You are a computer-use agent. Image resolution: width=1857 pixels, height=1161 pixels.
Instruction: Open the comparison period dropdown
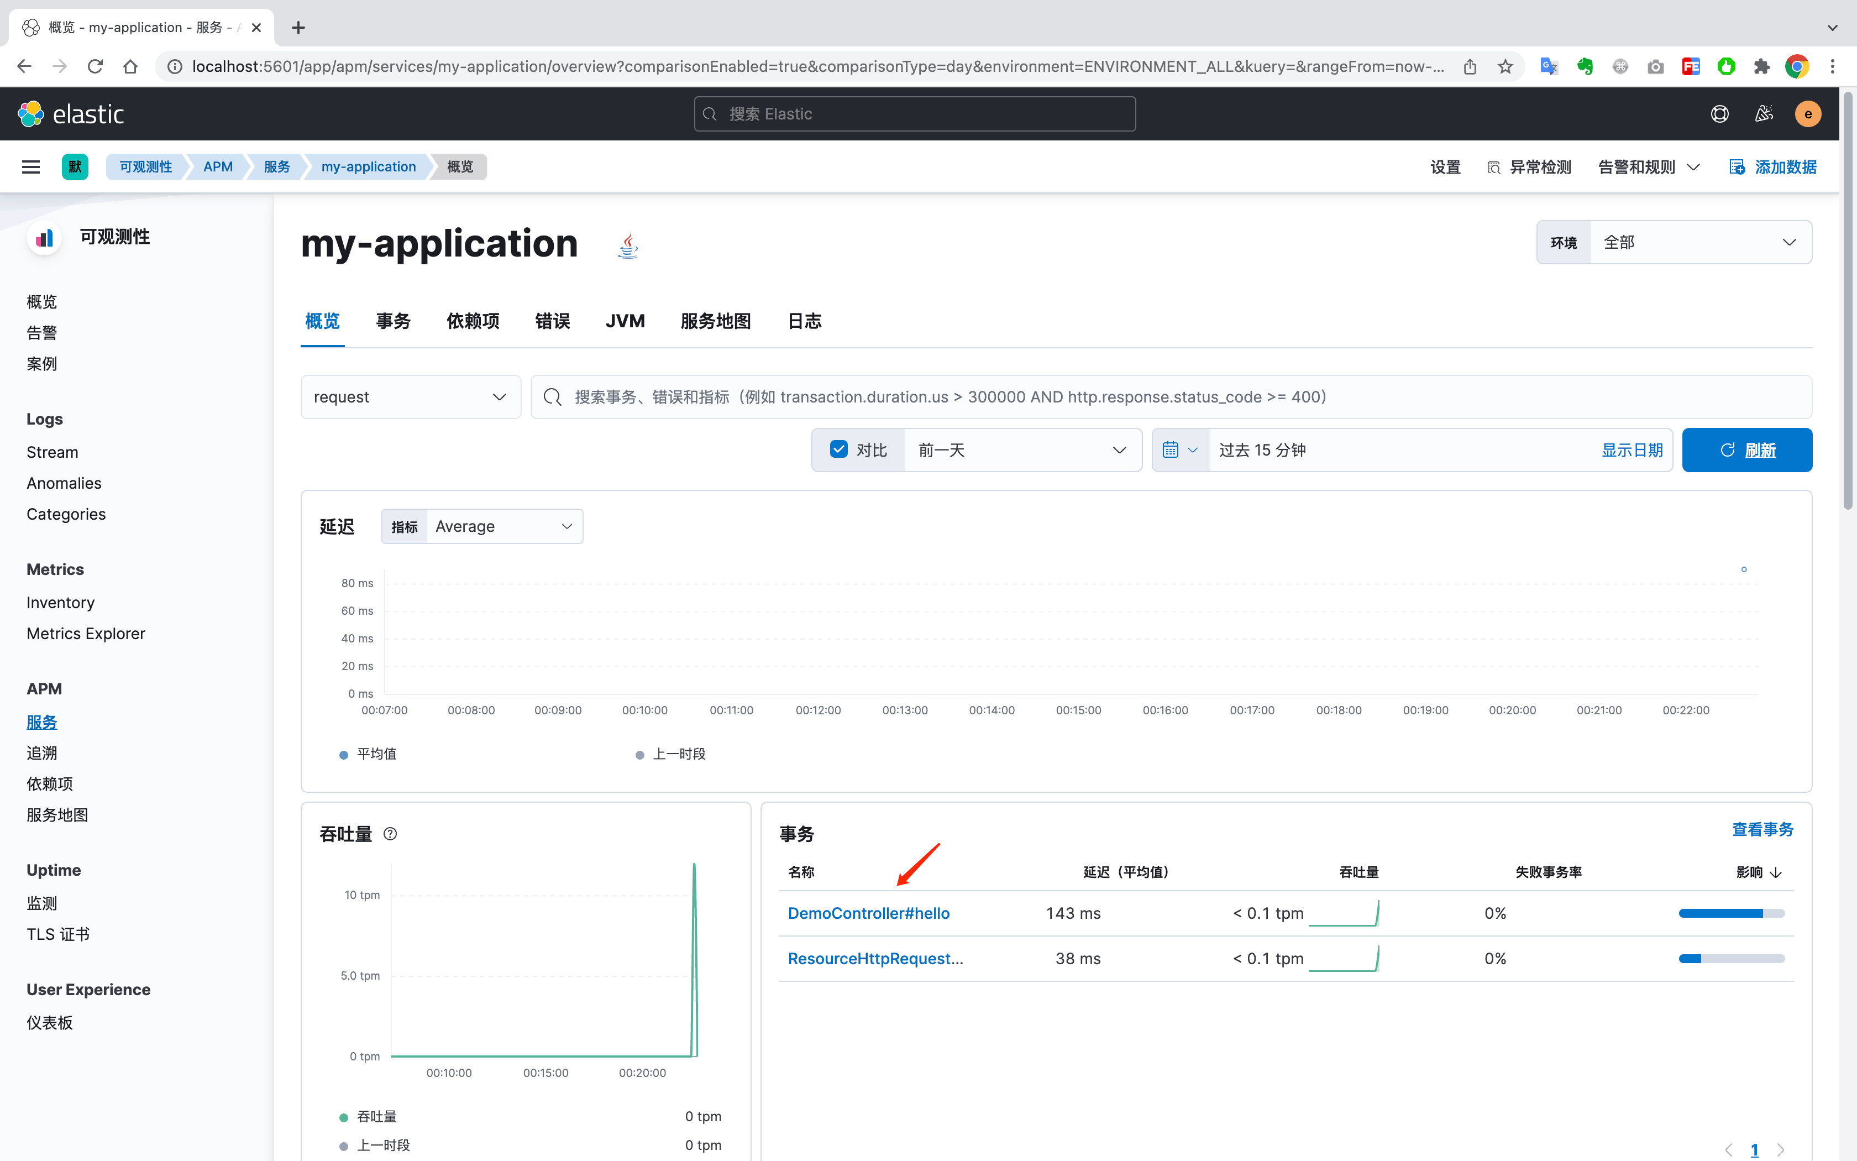point(1022,450)
